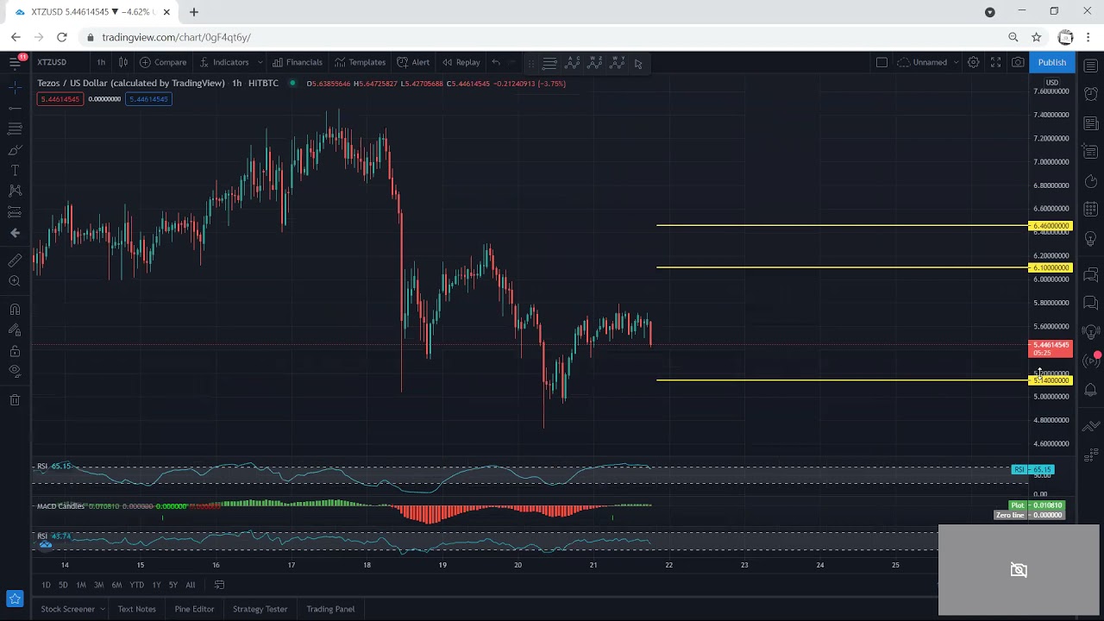Open the Fibonacci retracement tools
1104x621 pixels.
click(x=15, y=129)
